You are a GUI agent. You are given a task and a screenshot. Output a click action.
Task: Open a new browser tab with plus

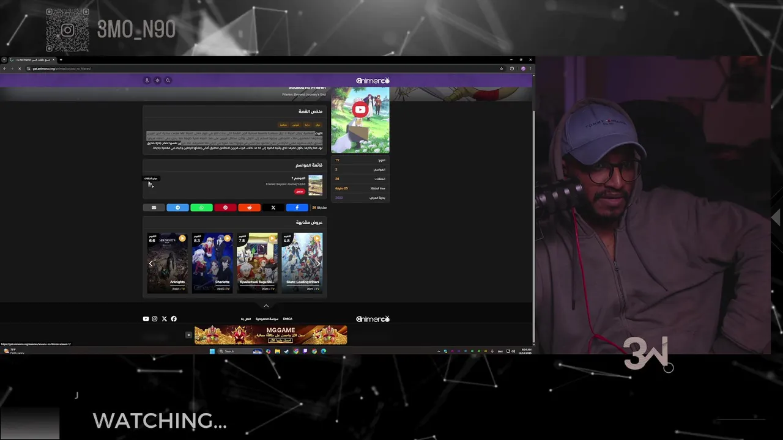click(x=61, y=60)
